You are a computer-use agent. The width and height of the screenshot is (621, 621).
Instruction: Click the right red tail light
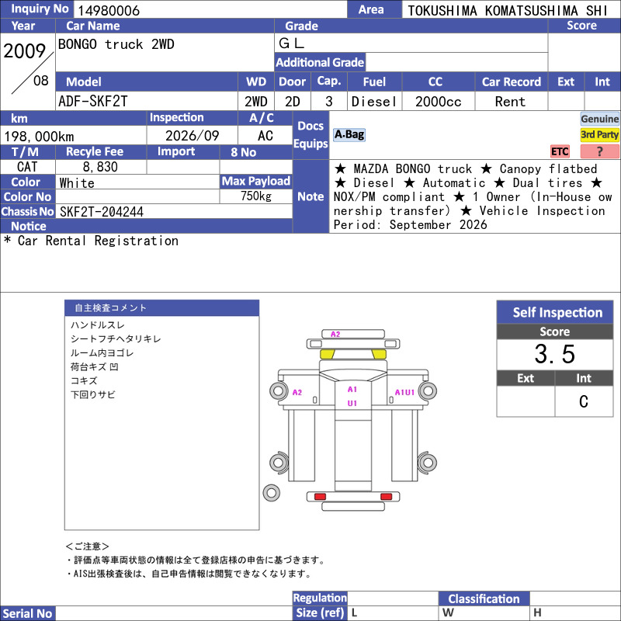pyautogui.click(x=386, y=497)
